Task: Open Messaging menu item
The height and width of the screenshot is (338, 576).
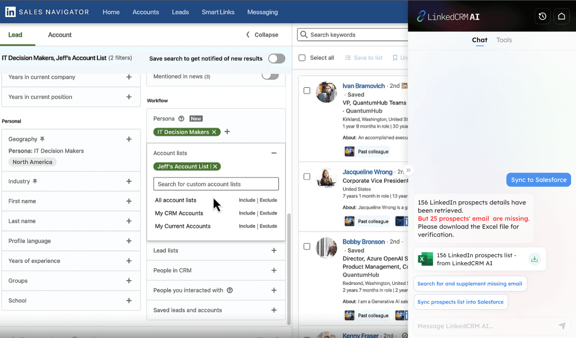Action: coord(262,12)
